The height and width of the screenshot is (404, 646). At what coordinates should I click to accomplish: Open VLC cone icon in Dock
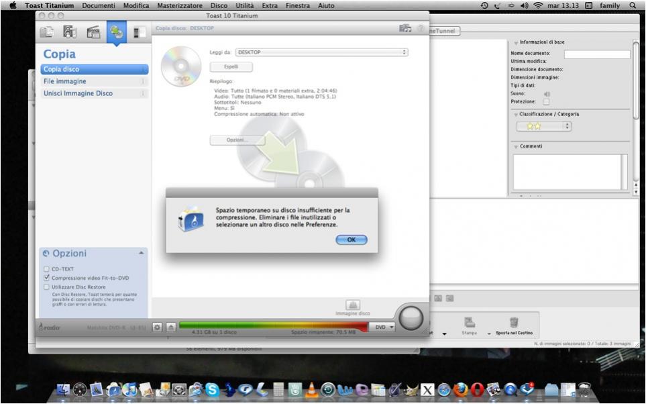coord(312,389)
